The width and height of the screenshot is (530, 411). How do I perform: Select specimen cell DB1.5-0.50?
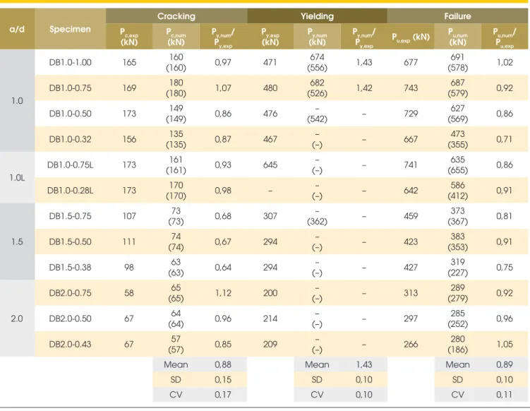pyautogui.click(x=70, y=242)
